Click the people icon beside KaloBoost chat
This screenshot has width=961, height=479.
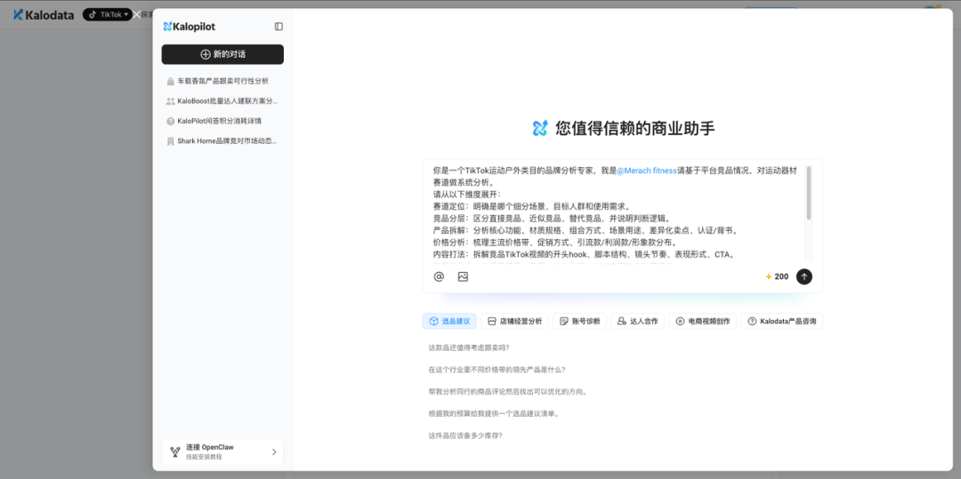[x=170, y=101]
